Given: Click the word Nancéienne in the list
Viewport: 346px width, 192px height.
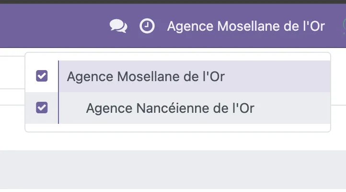Looking at the screenshot, I should tap(173, 108).
